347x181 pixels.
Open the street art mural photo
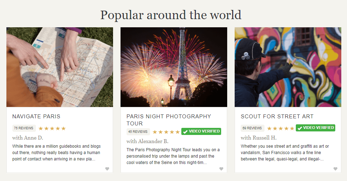(288, 67)
